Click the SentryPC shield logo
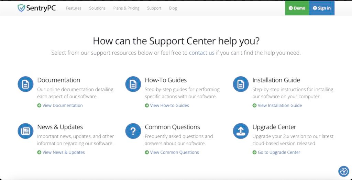This screenshot has height=180, width=352. tap(21, 8)
